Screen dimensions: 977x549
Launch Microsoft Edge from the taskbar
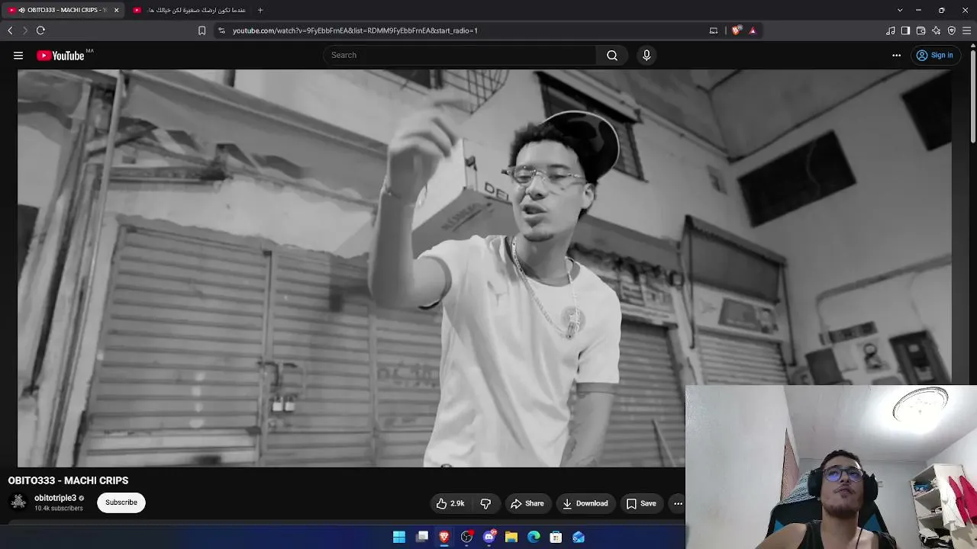[x=534, y=537]
